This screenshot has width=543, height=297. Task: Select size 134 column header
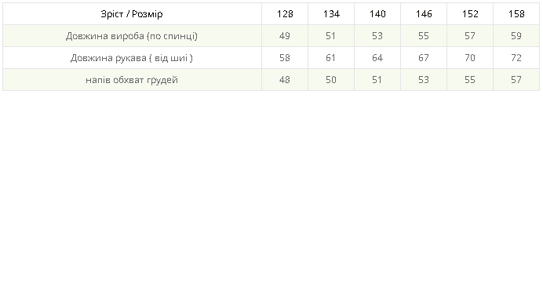pos(331,14)
